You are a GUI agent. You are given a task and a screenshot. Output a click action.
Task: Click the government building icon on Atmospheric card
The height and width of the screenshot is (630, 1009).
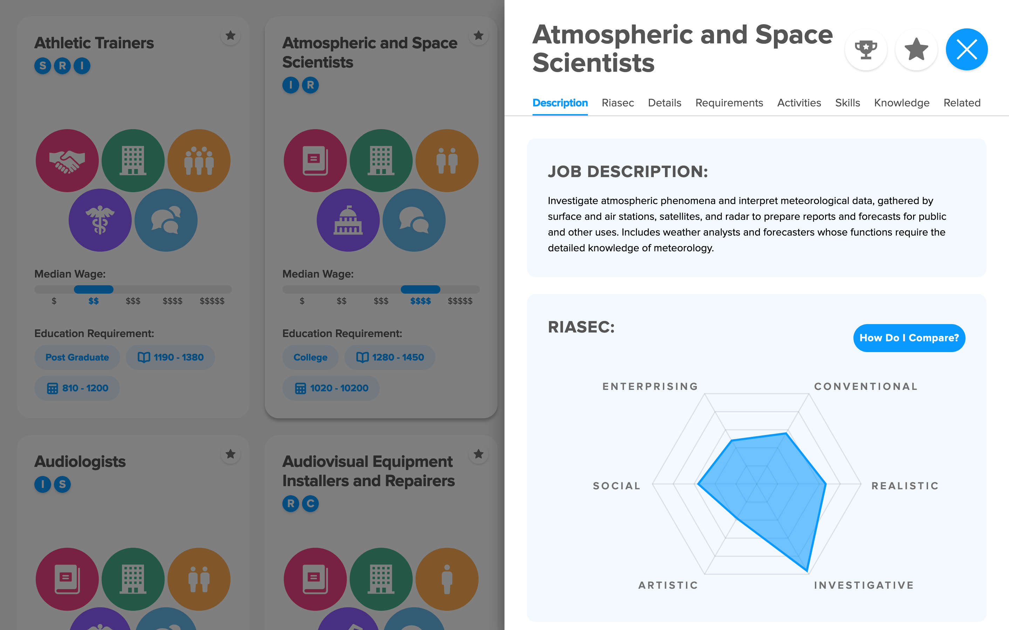(348, 220)
